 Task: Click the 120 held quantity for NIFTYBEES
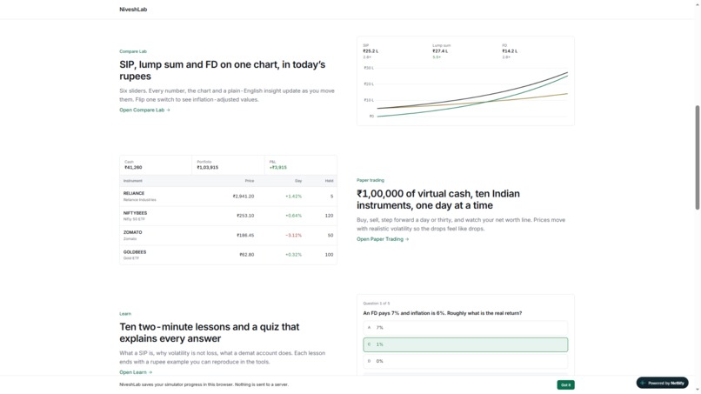[x=329, y=216]
